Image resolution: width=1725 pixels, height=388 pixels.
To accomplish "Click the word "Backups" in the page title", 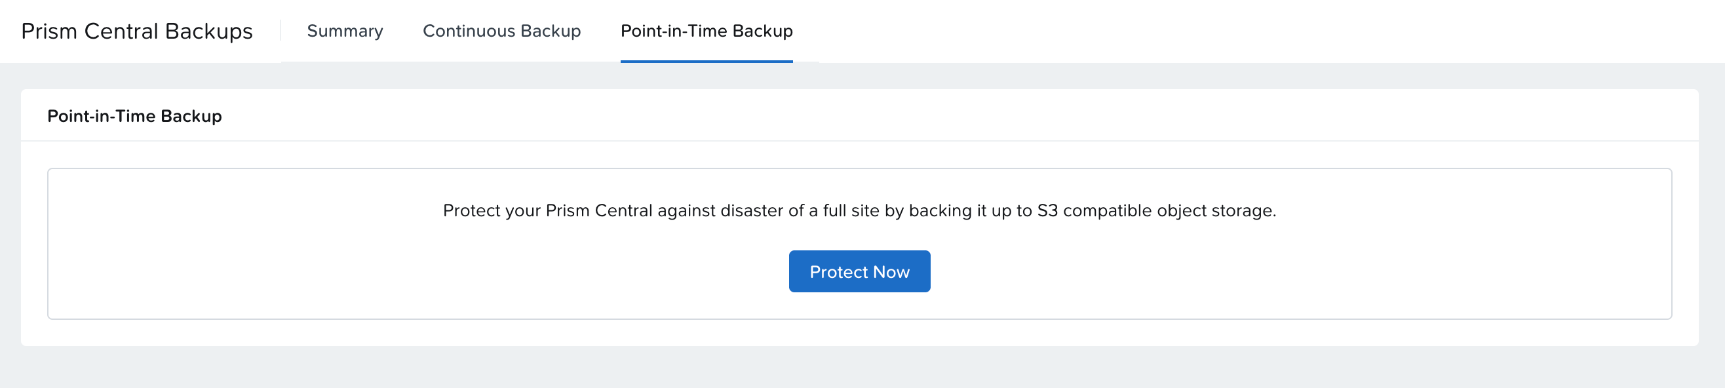I will coord(208,31).
